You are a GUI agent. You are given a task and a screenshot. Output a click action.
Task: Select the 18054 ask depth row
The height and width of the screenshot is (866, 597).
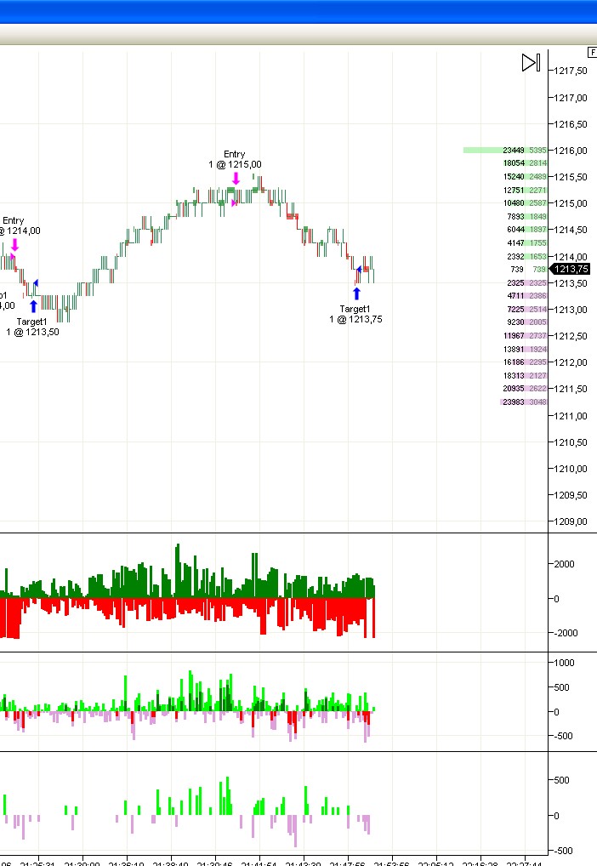coord(524,163)
